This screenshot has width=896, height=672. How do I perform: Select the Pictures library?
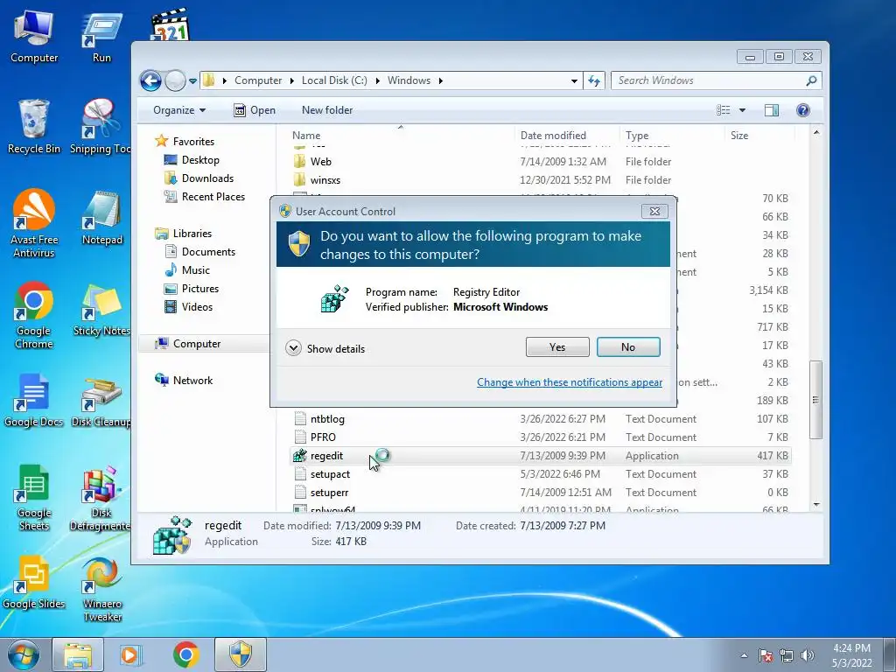pyautogui.click(x=192, y=289)
